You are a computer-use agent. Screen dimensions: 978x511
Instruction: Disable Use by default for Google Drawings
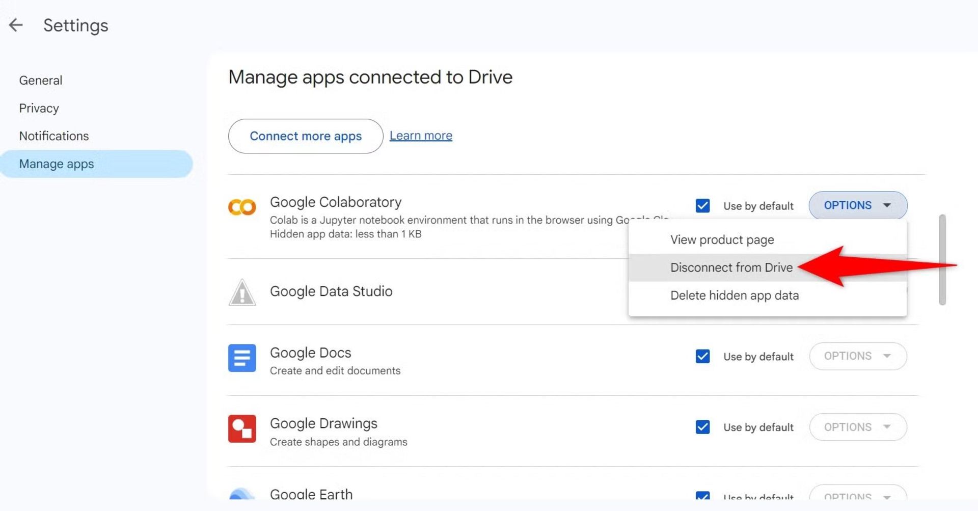pyautogui.click(x=702, y=427)
